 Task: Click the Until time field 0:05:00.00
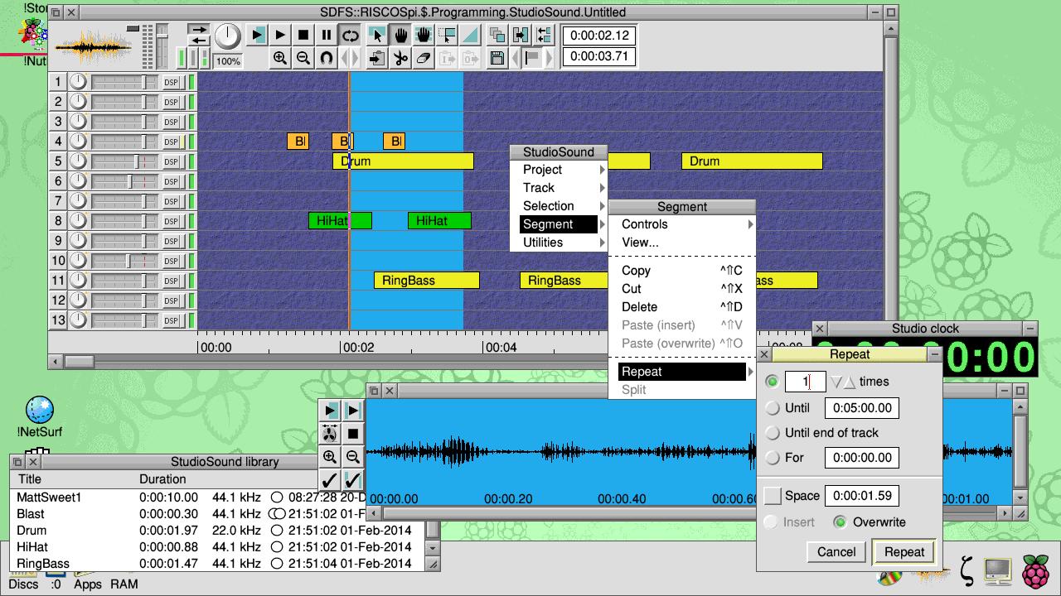(x=862, y=408)
